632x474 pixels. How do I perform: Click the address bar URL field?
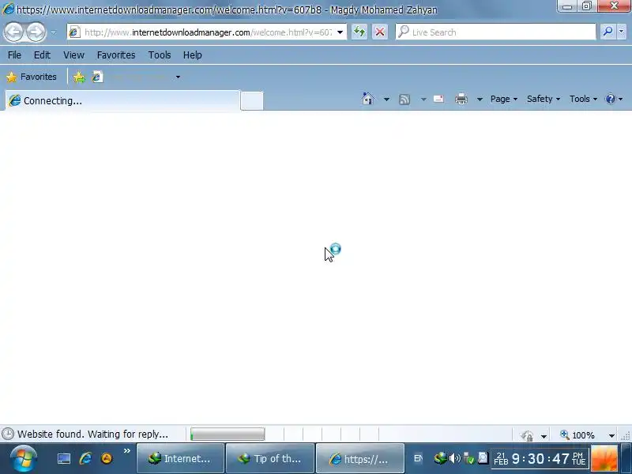pyautogui.click(x=201, y=32)
